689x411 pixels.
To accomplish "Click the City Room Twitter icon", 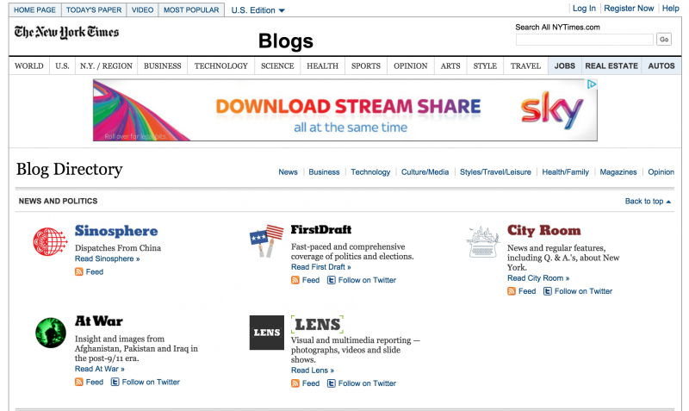I will (x=548, y=291).
